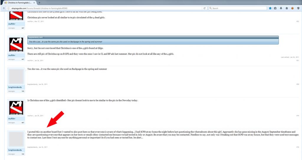
Task: Click the #18 post permalink number
Action: click(x=298, y=147)
